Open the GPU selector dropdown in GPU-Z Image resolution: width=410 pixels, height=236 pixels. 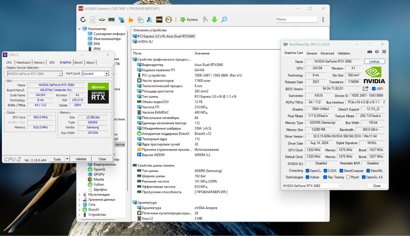pyautogui.click(x=312, y=186)
